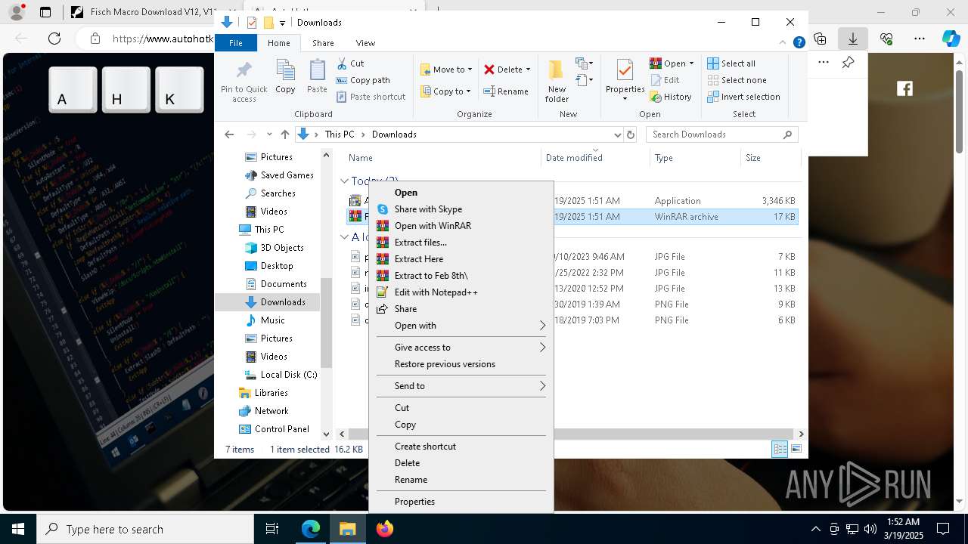This screenshot has width=968, height=544.
Task: Click the Windows Start button
Action: [x=18, y=529]
